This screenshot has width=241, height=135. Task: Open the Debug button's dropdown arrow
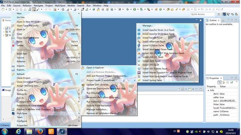click(131, 9)
